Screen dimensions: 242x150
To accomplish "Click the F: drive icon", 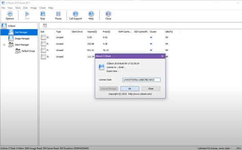I will 43,50.
